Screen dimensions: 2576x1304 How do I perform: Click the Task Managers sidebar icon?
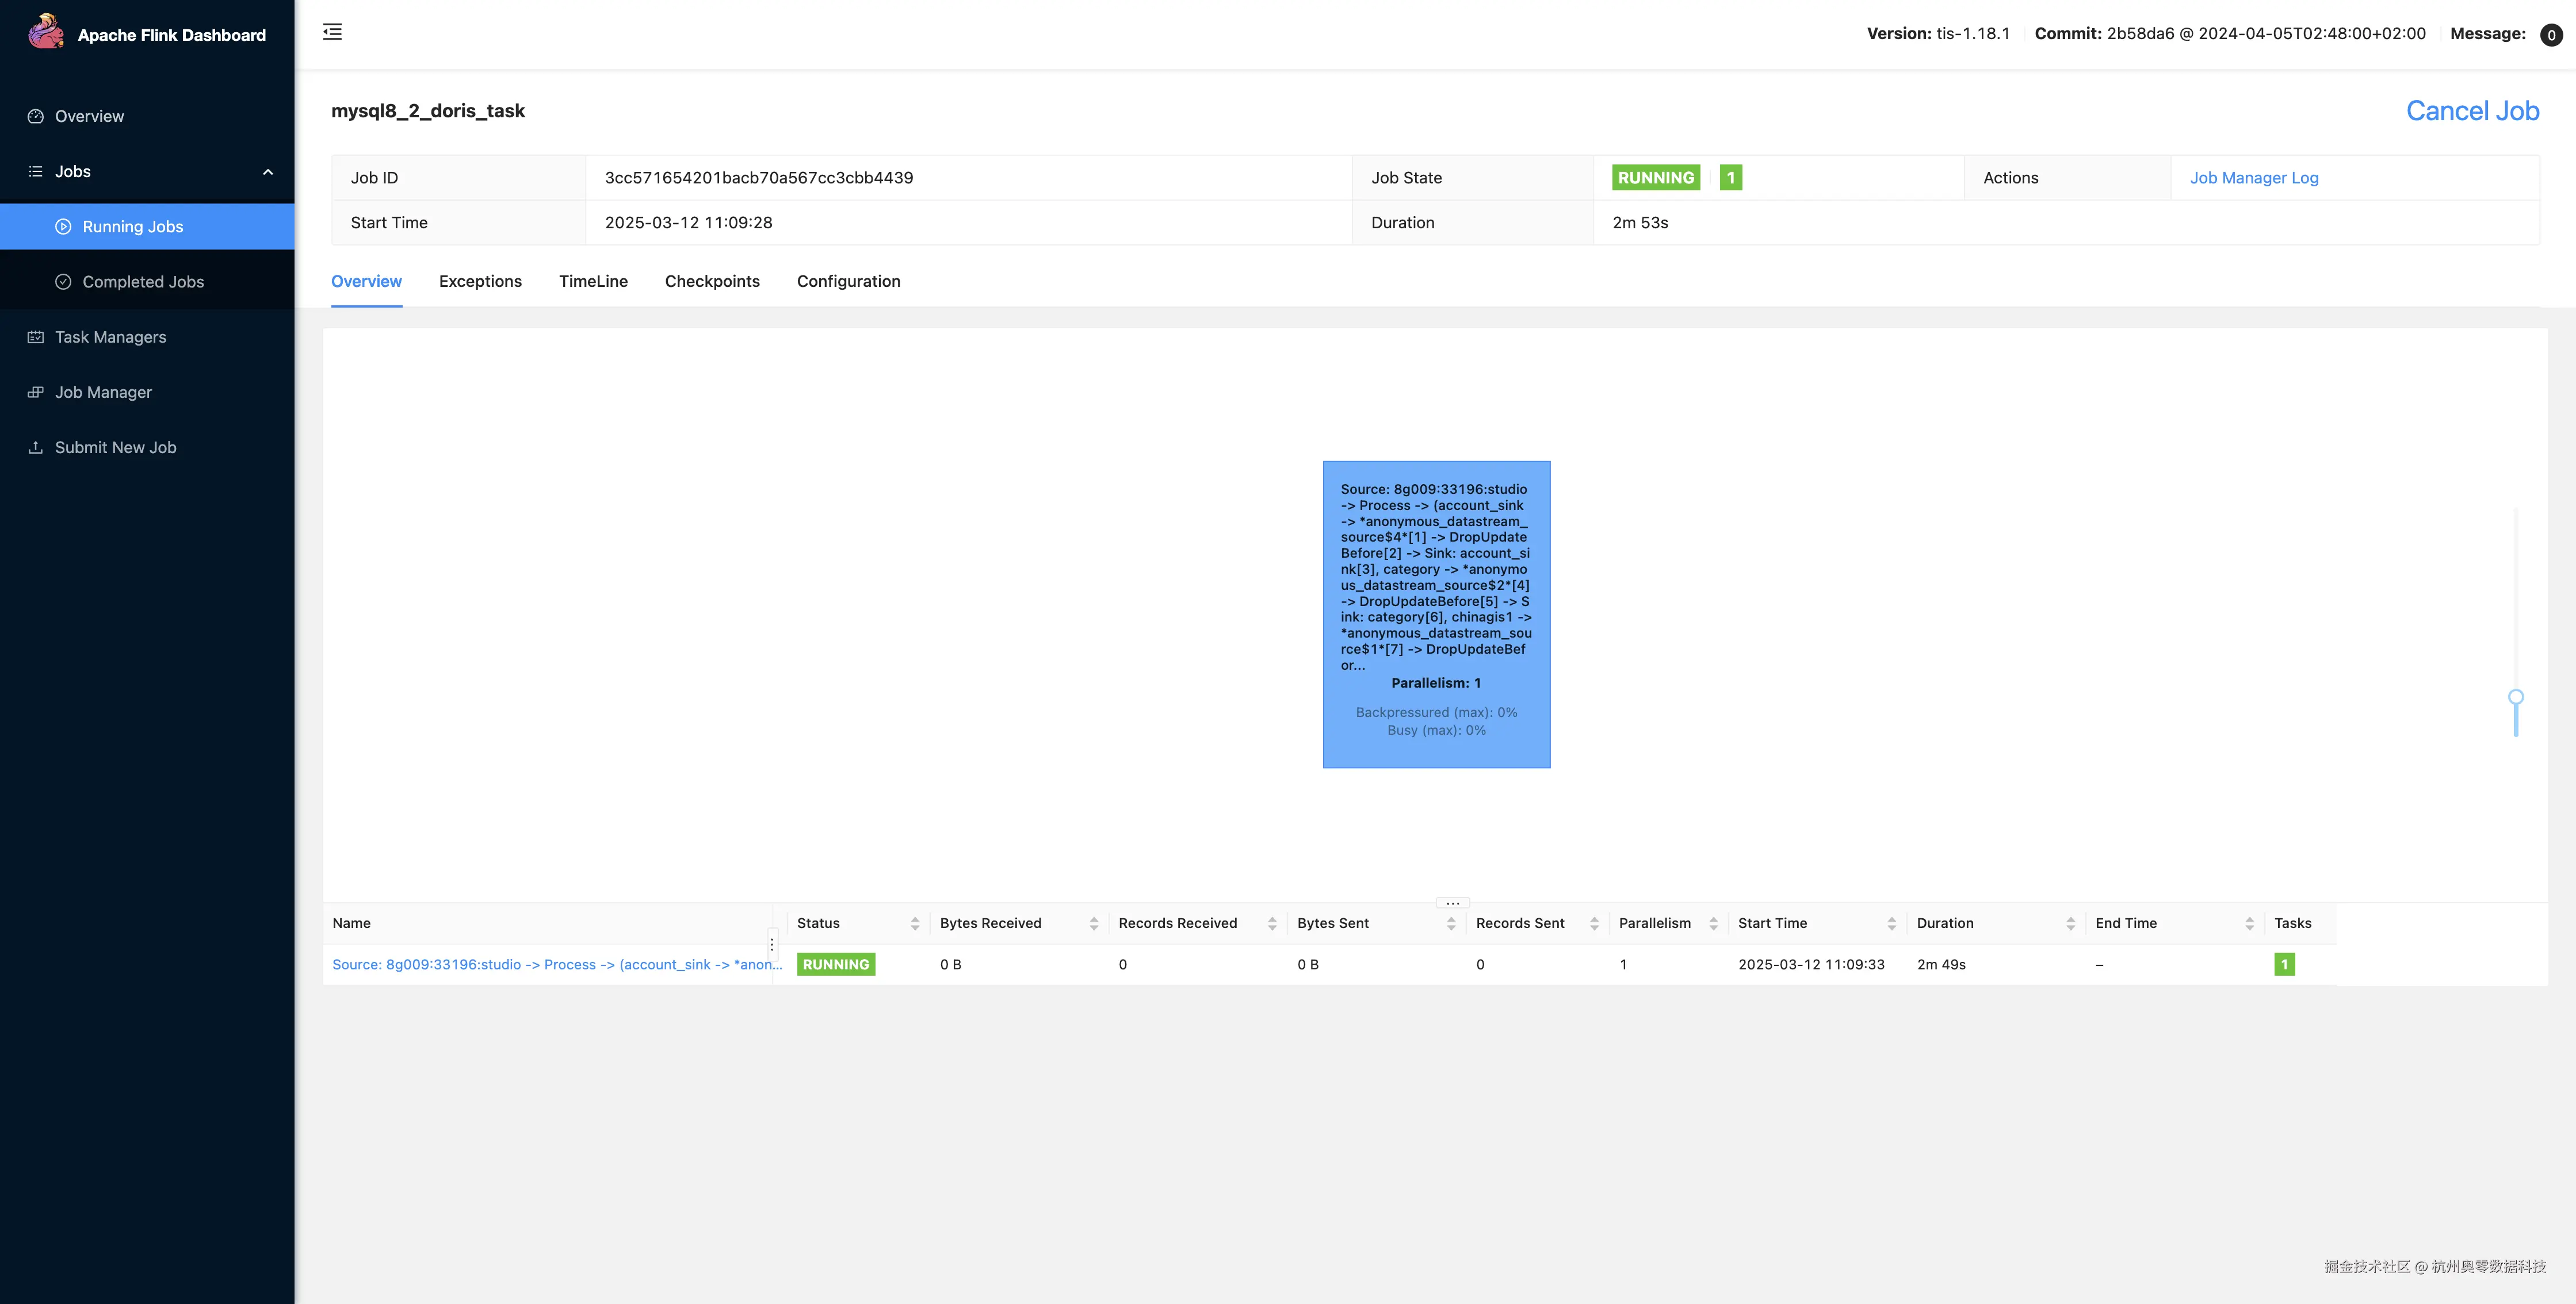click(x=36, y=337)
